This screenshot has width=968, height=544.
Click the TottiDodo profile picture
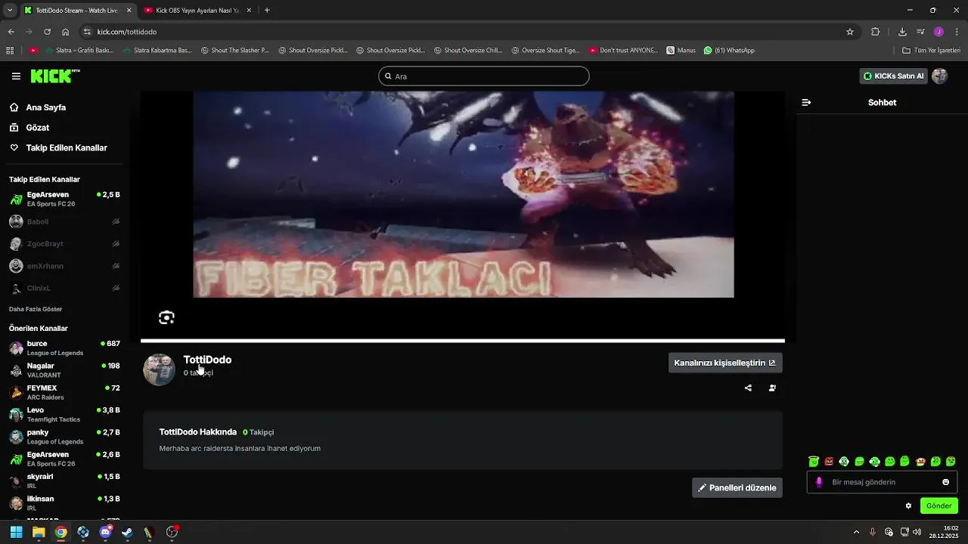click(159, 369)
